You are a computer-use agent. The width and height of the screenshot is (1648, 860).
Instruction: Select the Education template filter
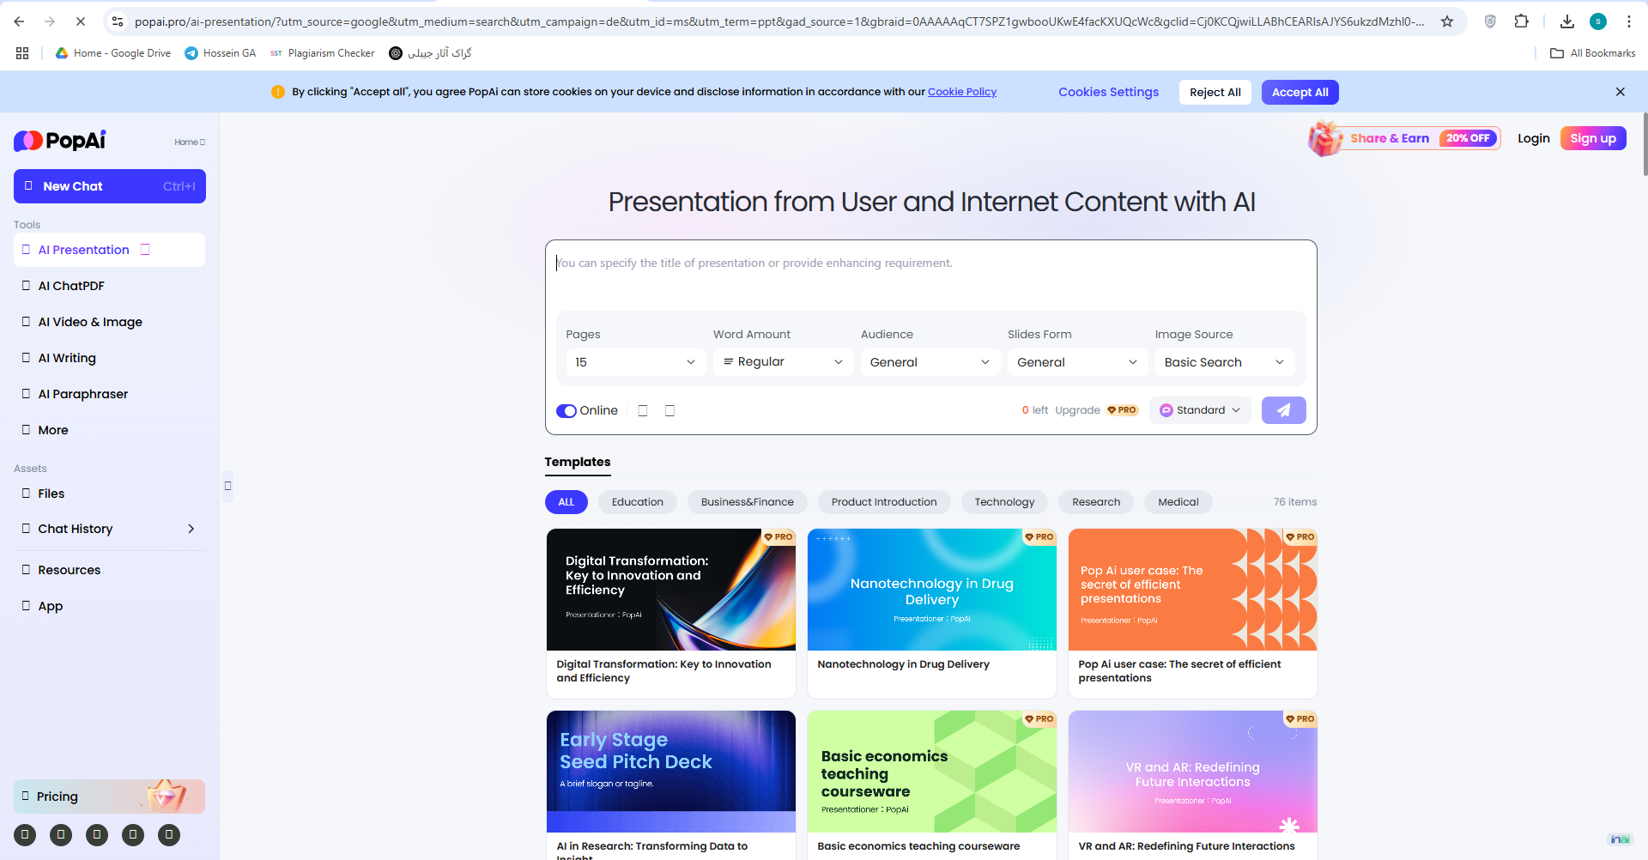[638, 502]
